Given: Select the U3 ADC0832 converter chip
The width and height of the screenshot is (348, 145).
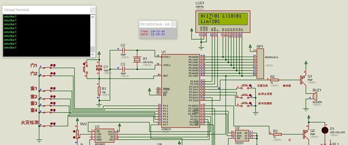Looking at the screenshot, I should click(x=104, y=136).
